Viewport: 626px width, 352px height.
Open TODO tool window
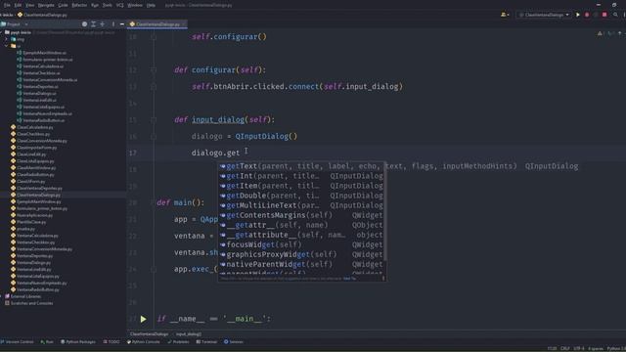pyautogui.click(x=112, y=342)
